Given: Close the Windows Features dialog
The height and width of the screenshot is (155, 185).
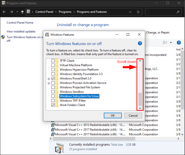Looking at the screenshot, I should 139,35.
